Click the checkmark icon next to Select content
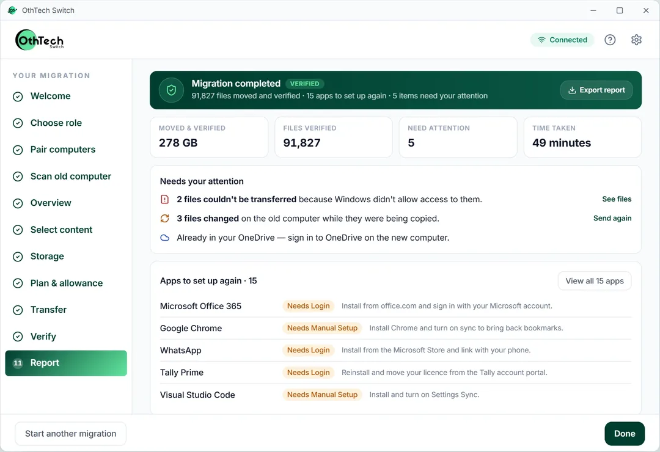This screenshot has width=660, height=452. point(18,230)
